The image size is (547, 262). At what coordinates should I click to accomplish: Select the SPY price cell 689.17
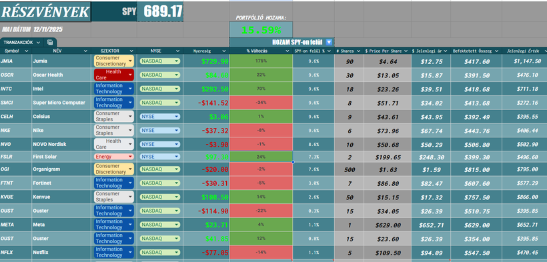[x=160, y=11]
